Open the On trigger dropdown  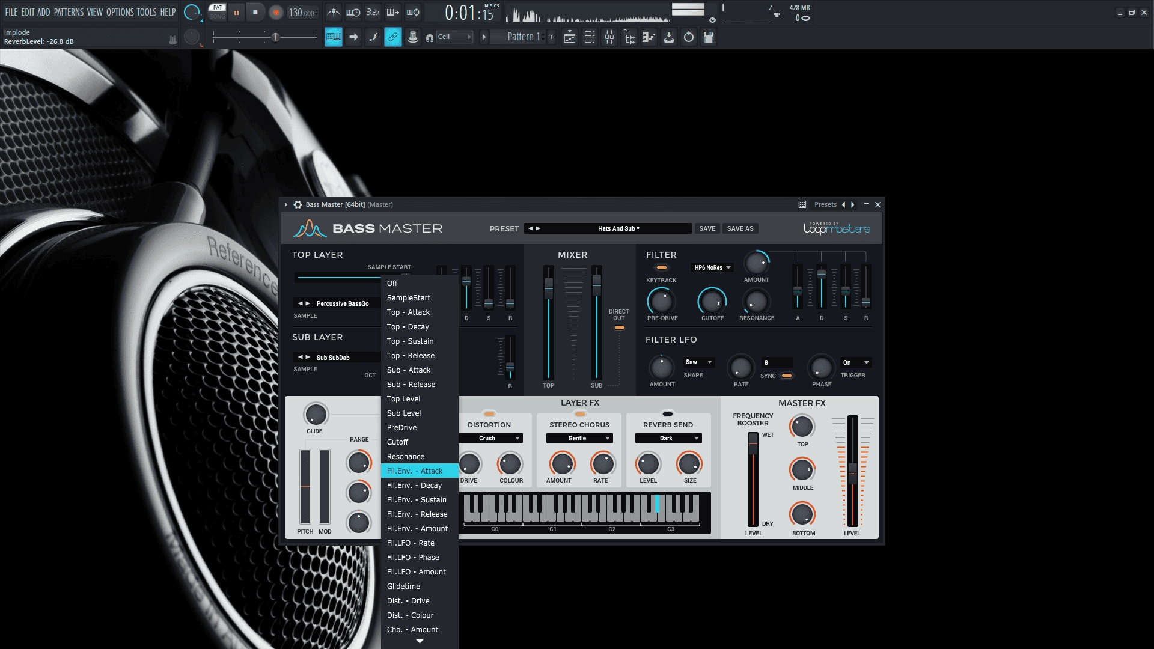[856, 363]
